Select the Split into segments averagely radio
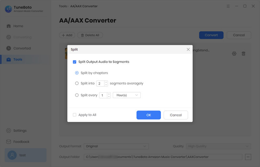The image size is (260, 167). tap(77, 83)
